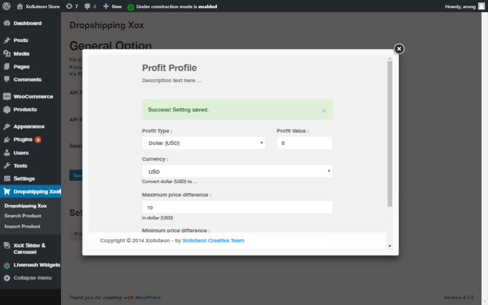Click the Pages icon in sidebar
The height and width of the screenshot is (305, 488).
[x=7, y=67]
